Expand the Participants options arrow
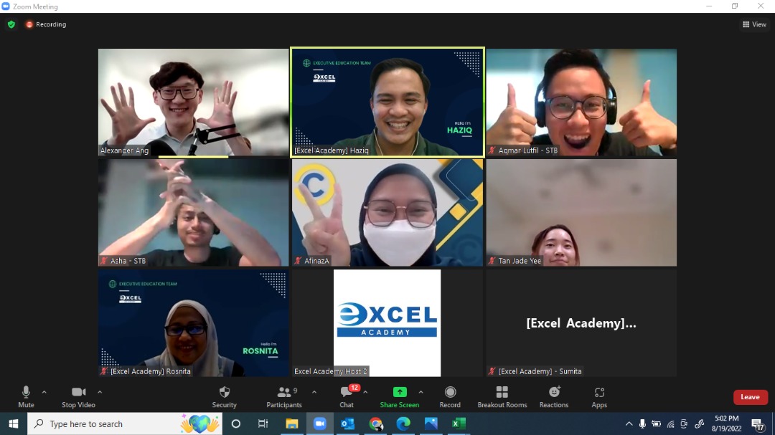775x435 pixels. [314, 392]
